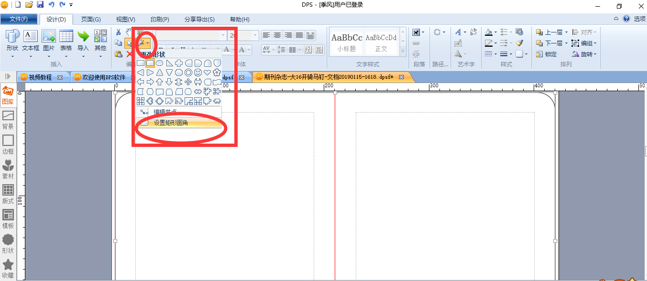
Task: Select the format painter brush icon
Action: [520, 43]
